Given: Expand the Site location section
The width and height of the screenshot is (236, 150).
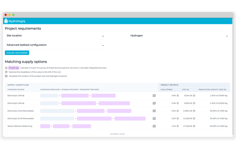Looking at the screenshot, I should [103, 36].
